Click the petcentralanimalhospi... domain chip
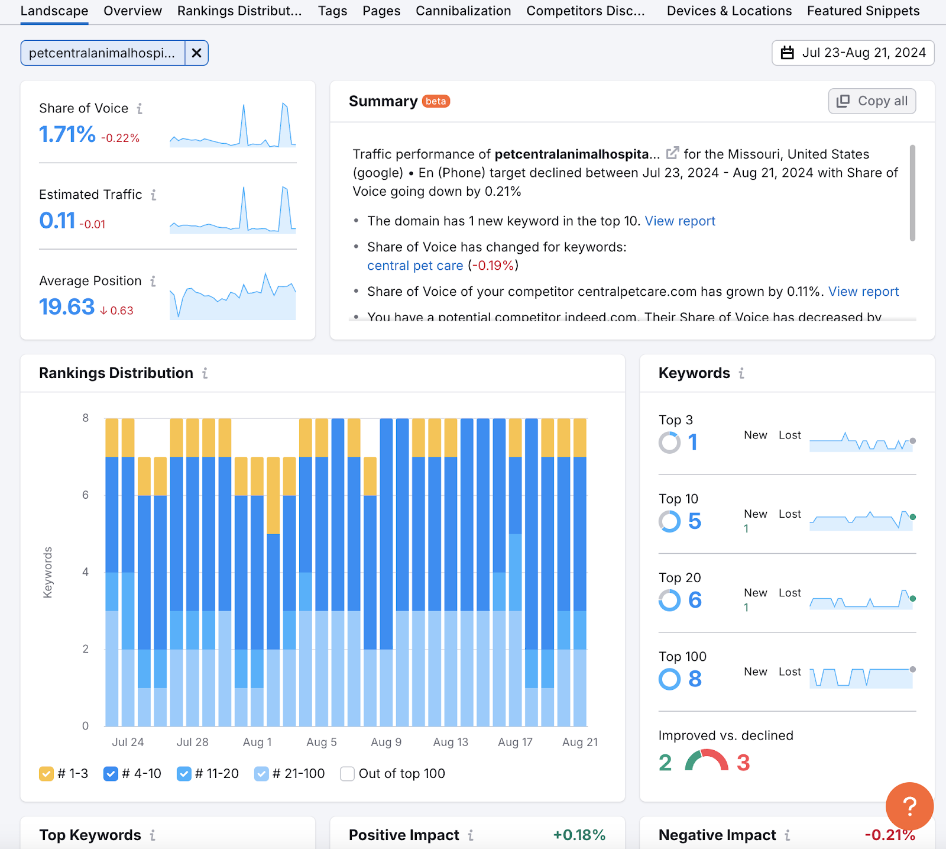This screenshot has width=946, height=849. point(102,53)
